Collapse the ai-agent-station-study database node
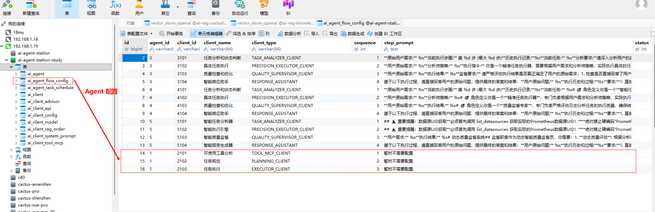 point(6,60)
